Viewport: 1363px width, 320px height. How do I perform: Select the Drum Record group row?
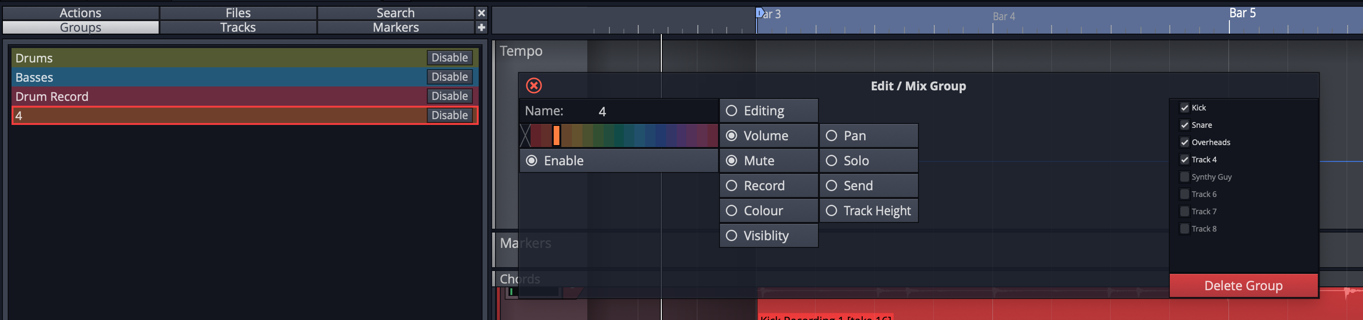coord(211,97)
